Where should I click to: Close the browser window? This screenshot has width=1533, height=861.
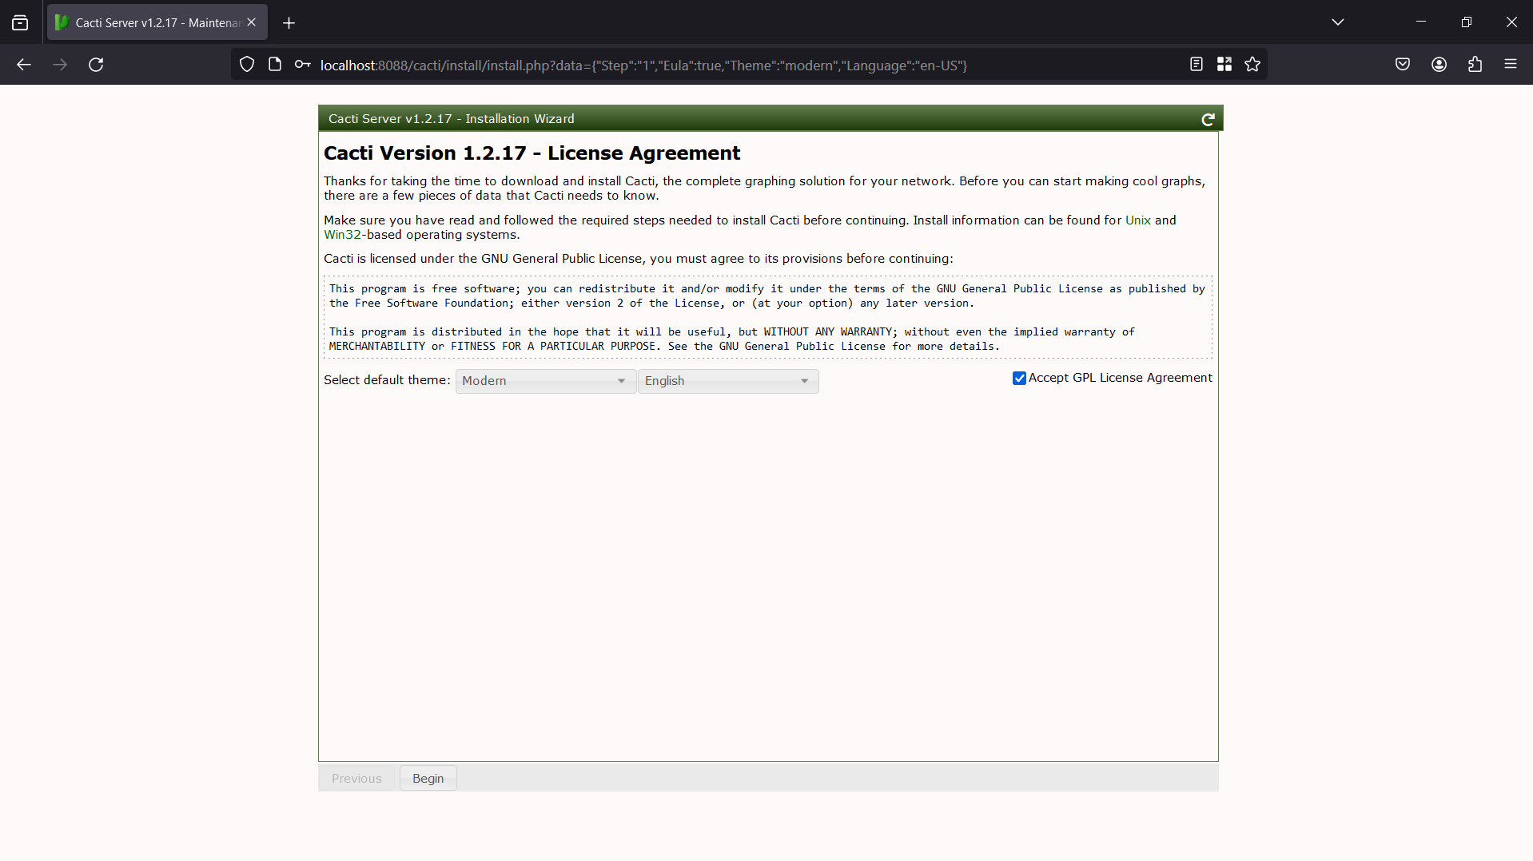1511,22
